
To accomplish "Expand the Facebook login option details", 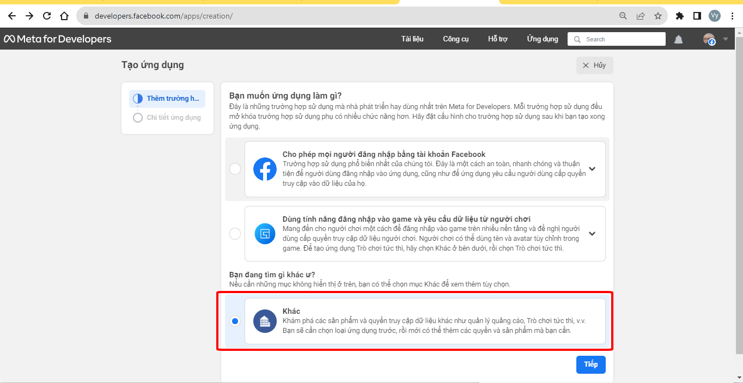I will [592, 169].
